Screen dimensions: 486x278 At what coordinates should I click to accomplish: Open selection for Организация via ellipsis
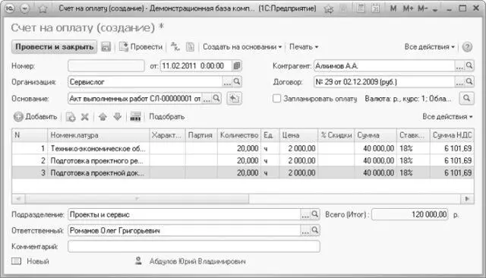[x=227, y=82]
